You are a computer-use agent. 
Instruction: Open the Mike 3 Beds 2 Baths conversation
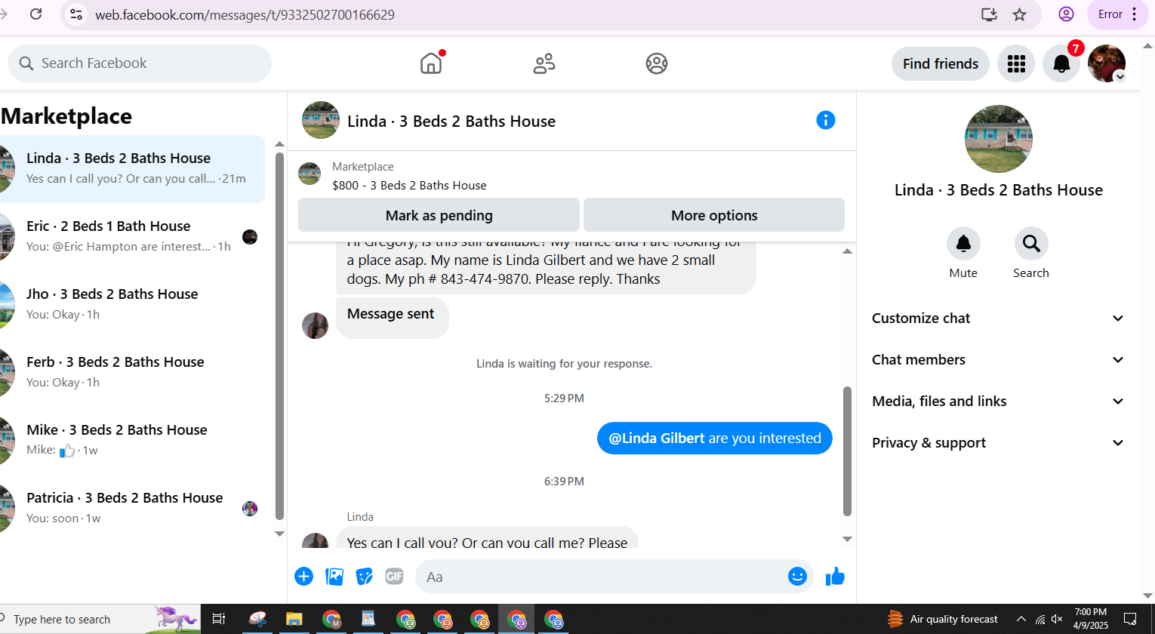(132, 441)
